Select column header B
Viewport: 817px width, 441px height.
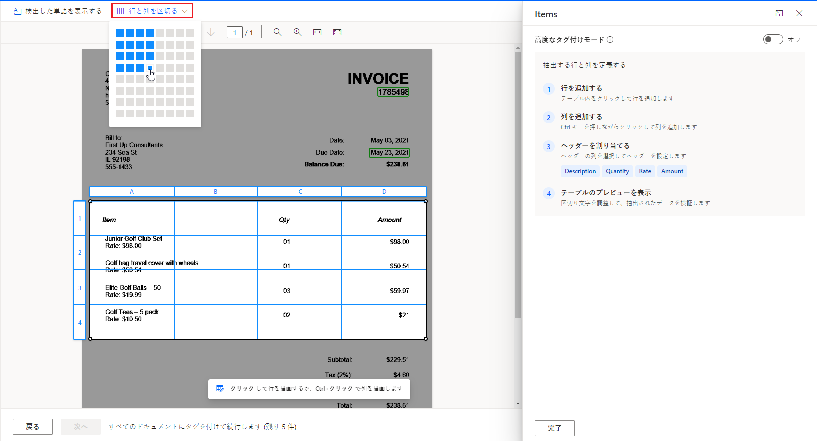tap(216, 192)
